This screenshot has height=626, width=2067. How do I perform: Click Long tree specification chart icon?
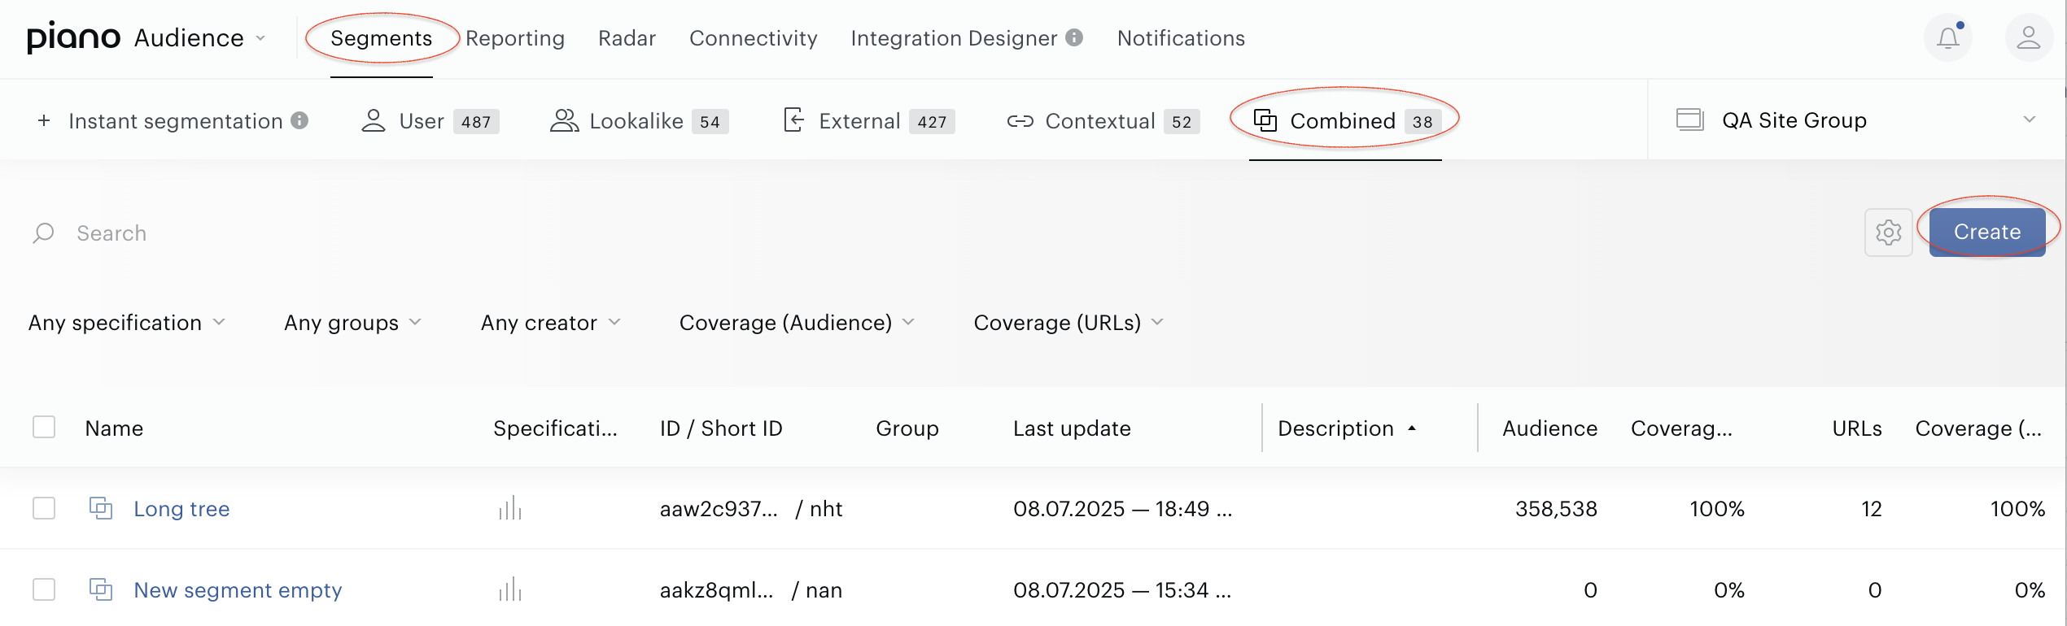point(510,509)
